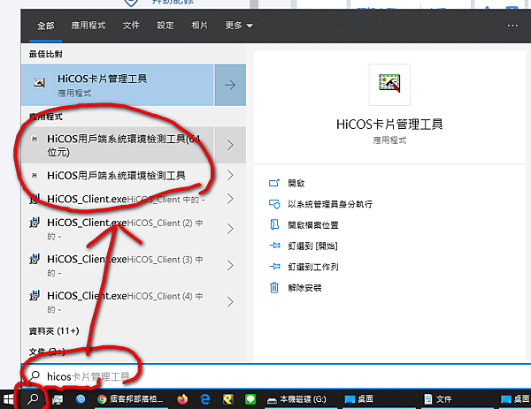Click icon of HiCOS_Client (3) installer result

(35, 259)
